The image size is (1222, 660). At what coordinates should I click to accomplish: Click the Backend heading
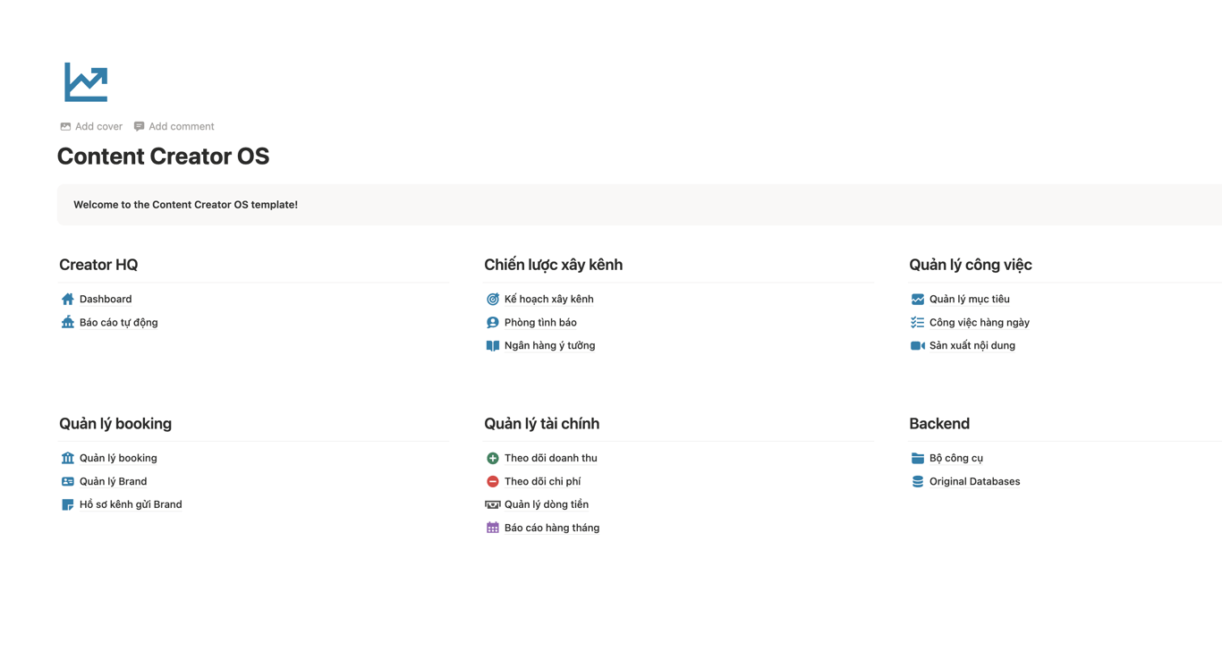[x=939, y=424]
